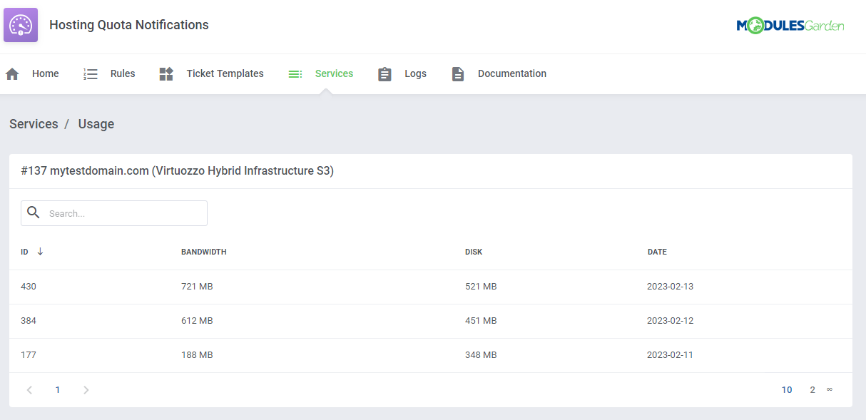Sort by the DATE column header
The image size is (866, 420).
tap(657, 252)
